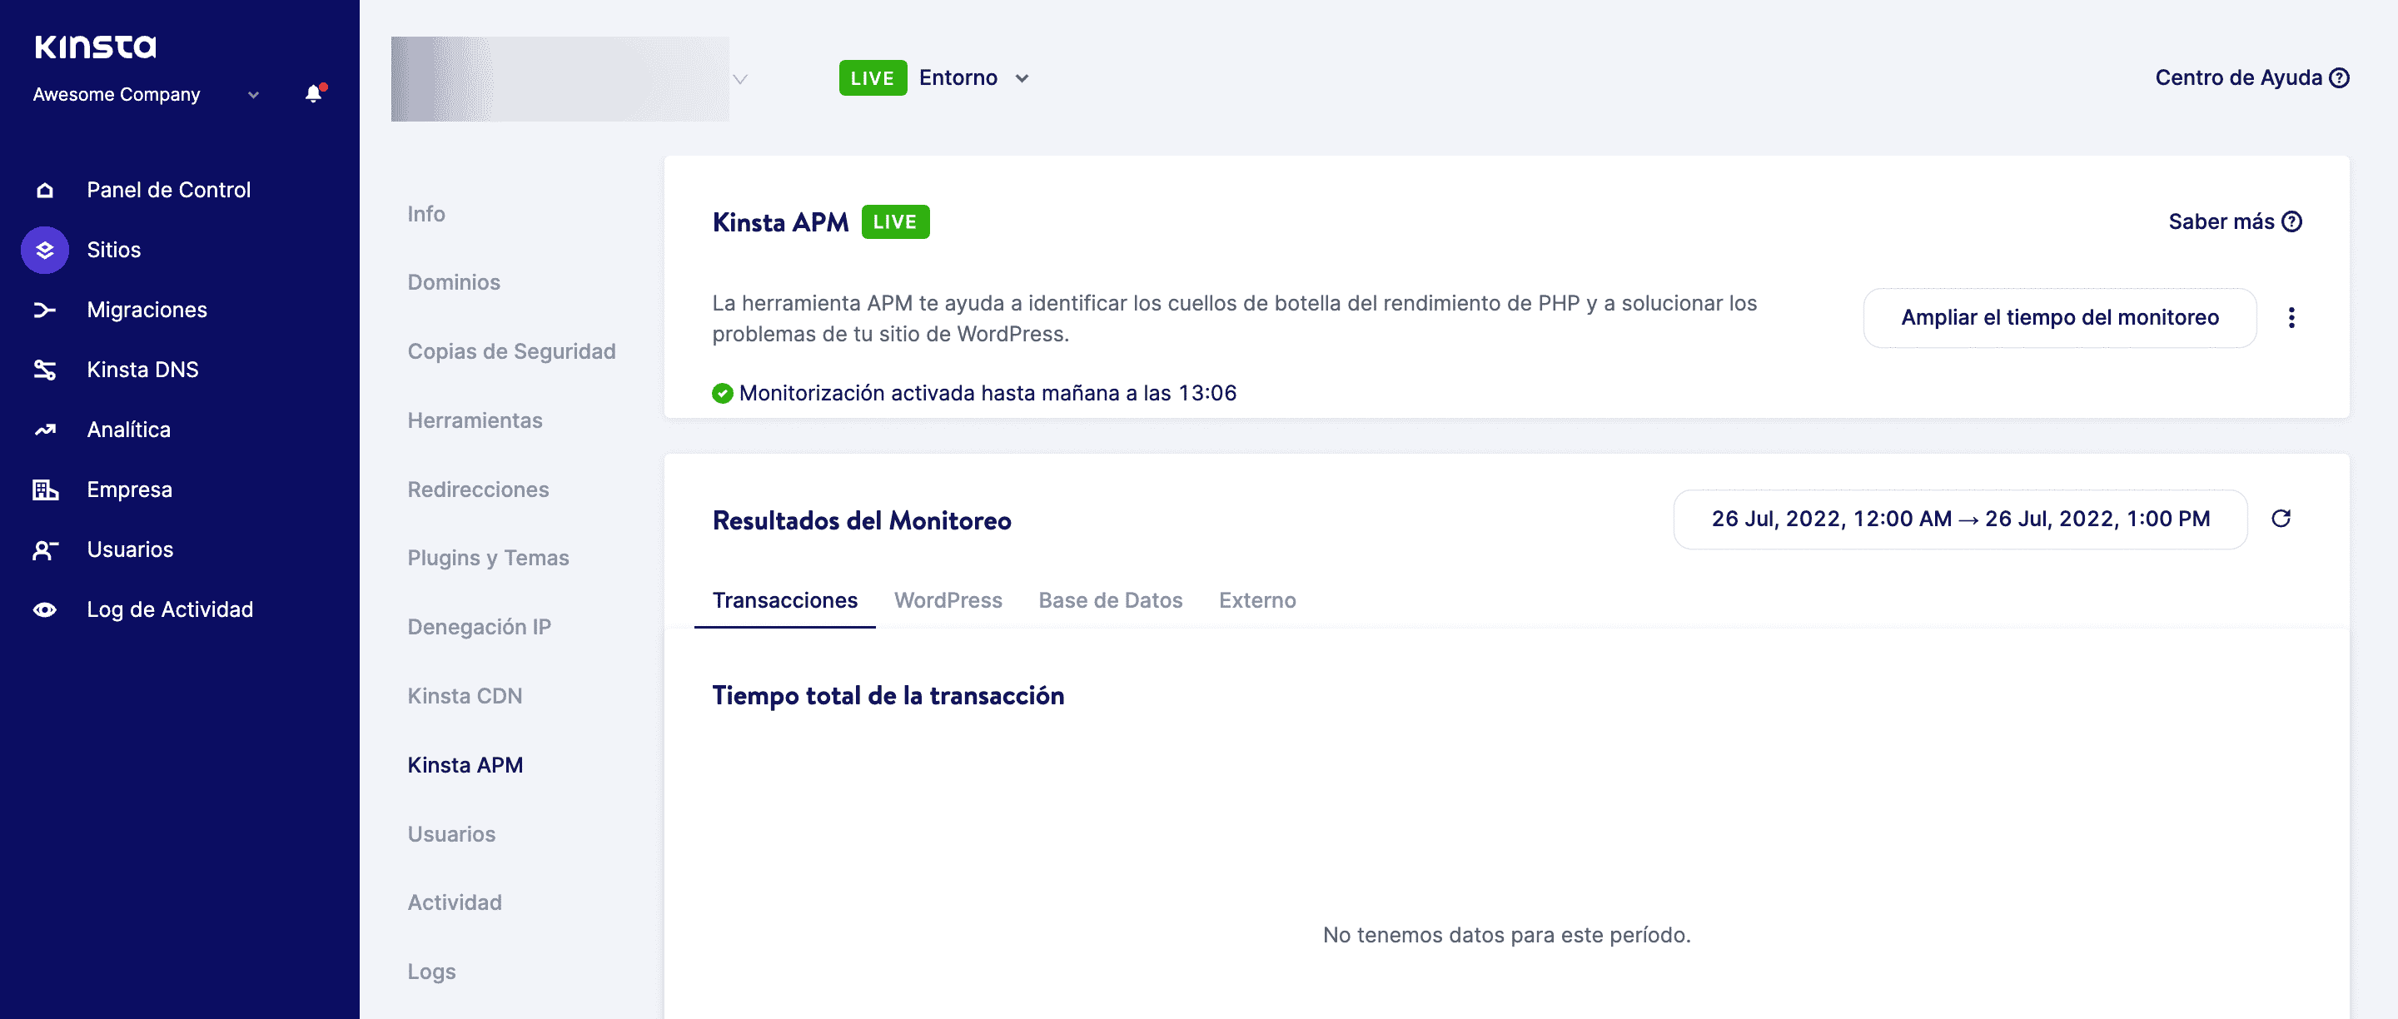Expand the Awesome Company switcher
The height and width of the screenshot is (1019, 2398).
[253, 95]
